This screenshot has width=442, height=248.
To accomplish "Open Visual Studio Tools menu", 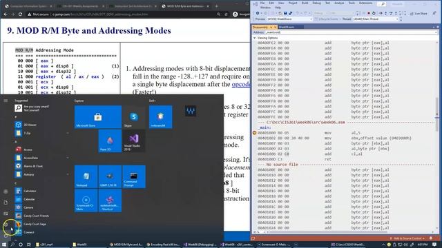I will tap(352, 3).
